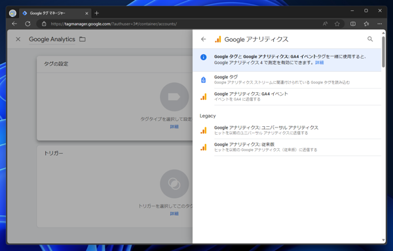Click folder icon beside Google Analytics title

tap(83, 39)
